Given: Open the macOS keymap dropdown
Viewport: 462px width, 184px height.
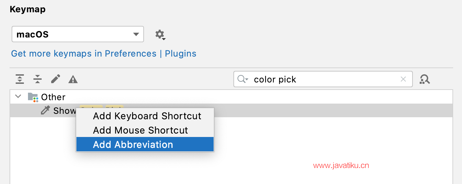Looking at the screenshot, I should click(78, 34).
